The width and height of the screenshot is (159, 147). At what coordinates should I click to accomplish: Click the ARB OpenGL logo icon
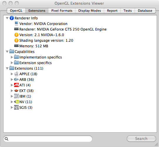click(x=16, y=79)
